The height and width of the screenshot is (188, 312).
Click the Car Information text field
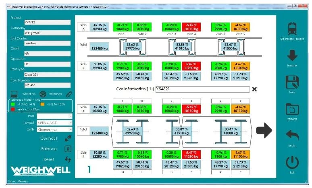tap(202, 89)
